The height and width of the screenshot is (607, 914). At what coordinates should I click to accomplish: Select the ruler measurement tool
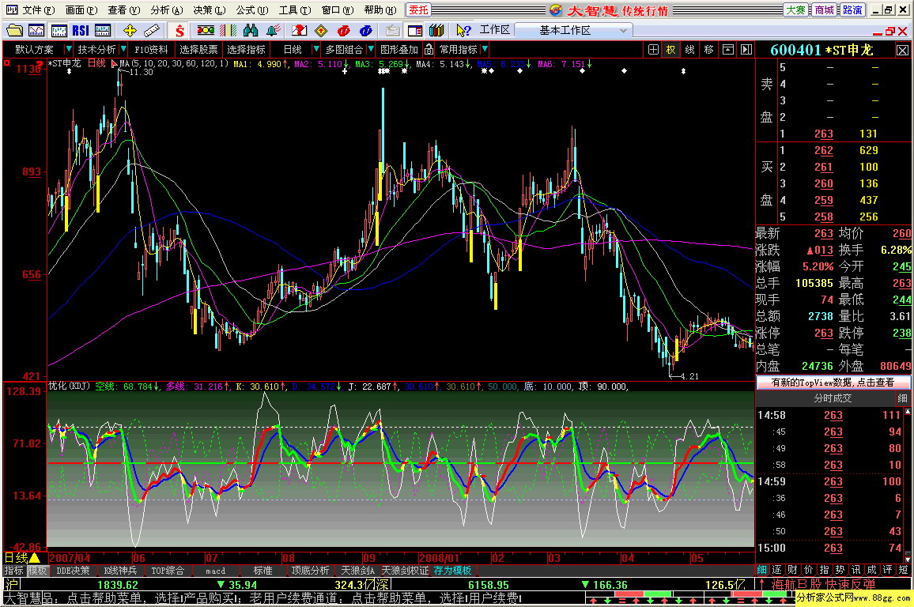coord(152,30)
